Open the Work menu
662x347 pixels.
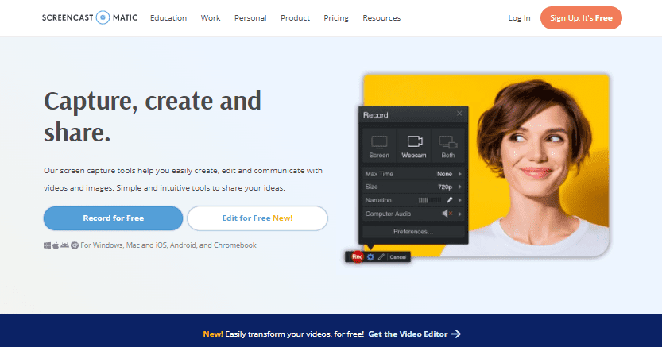click(x=211, y=18)
